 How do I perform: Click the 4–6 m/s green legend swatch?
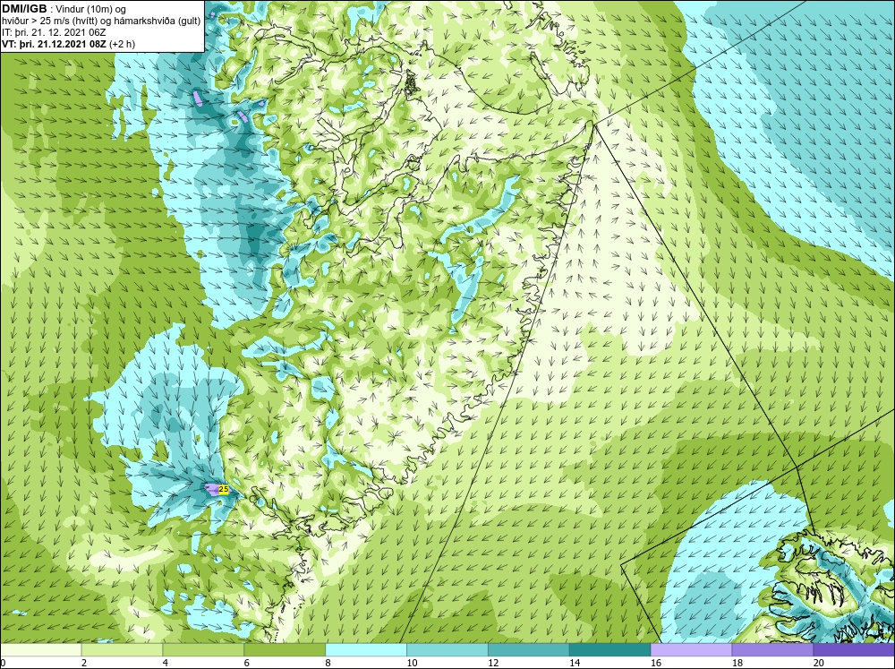tap(203, 649)
